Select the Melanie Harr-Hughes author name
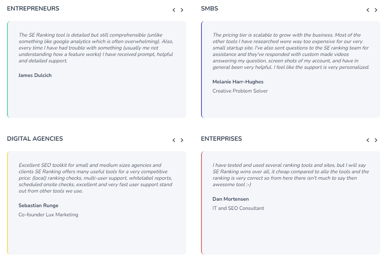Screen dimensions: 388x259 [x=238, y=82]
